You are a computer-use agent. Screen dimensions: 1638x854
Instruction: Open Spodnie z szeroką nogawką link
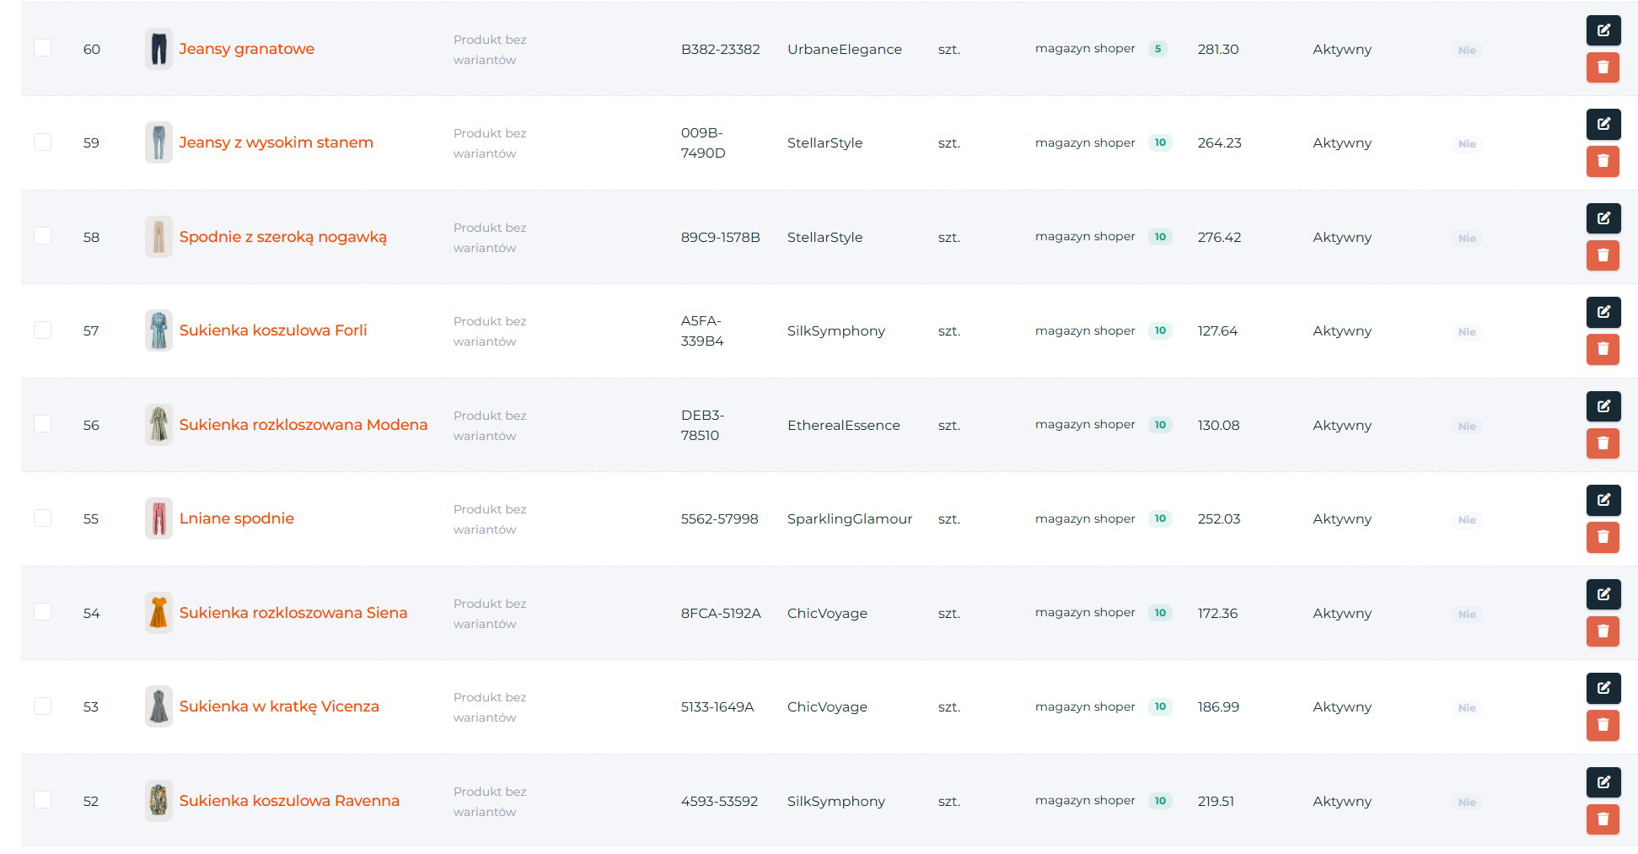(282, 237)
